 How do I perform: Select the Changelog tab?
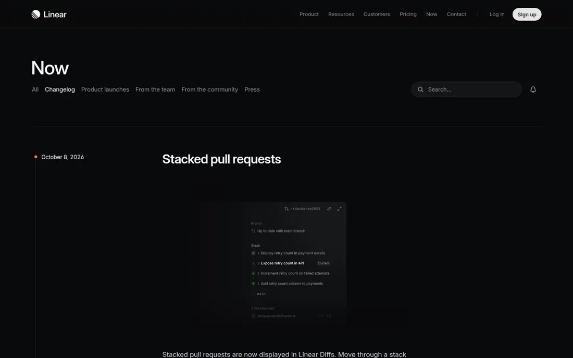pyautogui.click(x=60, y=89)
